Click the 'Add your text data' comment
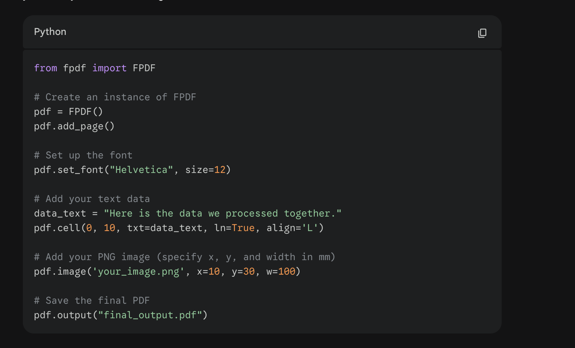The width and height of the screenshot is (575, 348). pos(92,199)
